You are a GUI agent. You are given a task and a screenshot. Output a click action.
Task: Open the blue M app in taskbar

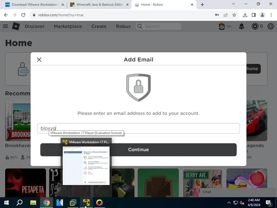tap(60, 203)
